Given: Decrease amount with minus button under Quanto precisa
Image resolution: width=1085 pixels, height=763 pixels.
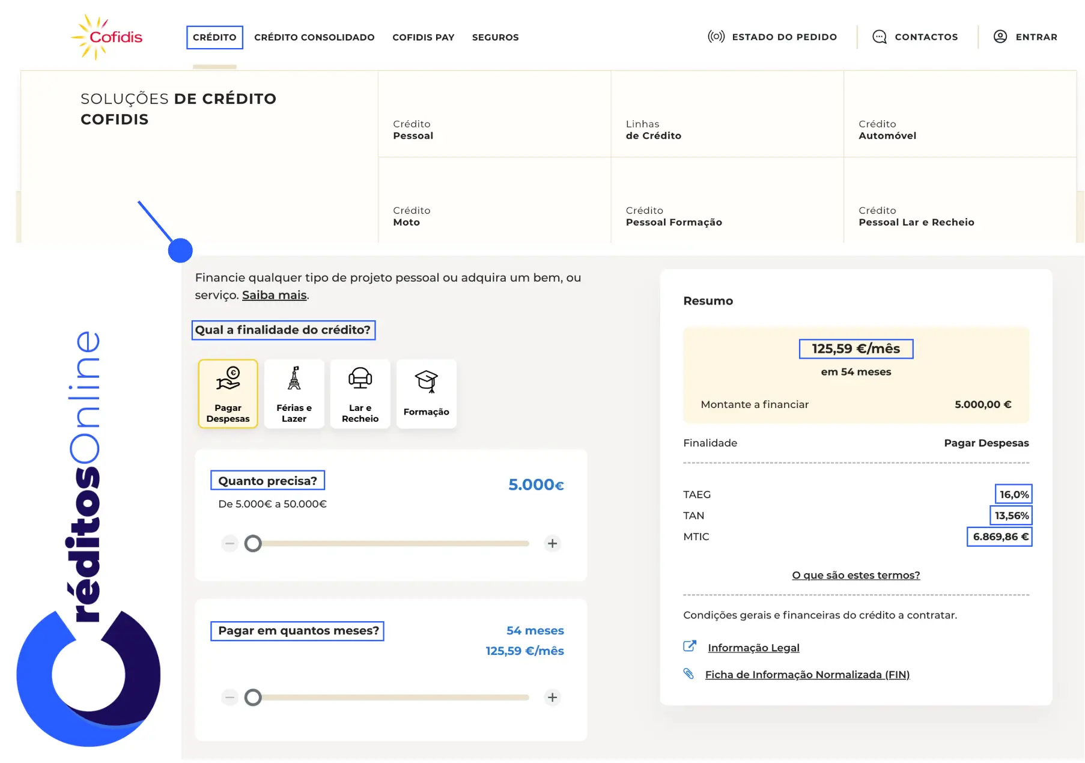Looking at the screenshot, I should [229, 544].
